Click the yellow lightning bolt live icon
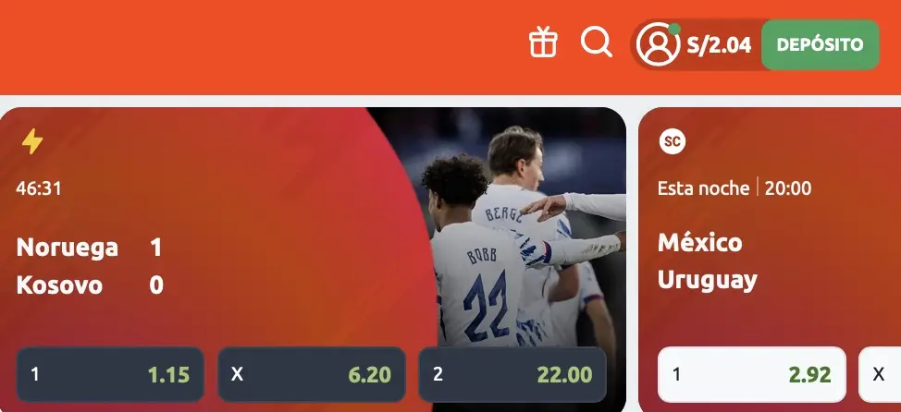The height and width of the screenshot is (412, 901). pyautogui.click(x=32, y=141)
